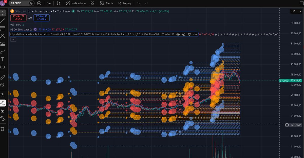Toggle stay in drawing mode

3,103
